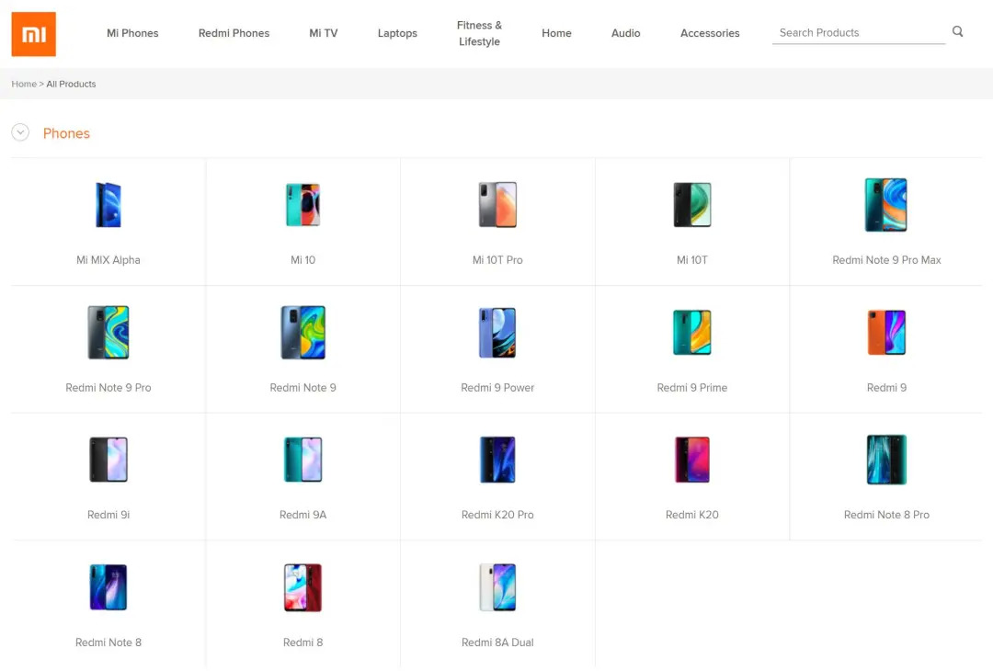This screenshot has height=671, width=993.
Task: Open the Redmi Note 9 Pro Max image
Action: pyautogui.click(x=886, y=204)
